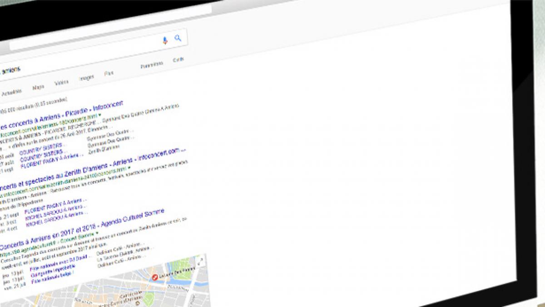545x307 pixels.
Task: Open the MICHEL SARDOU link dated 3 oct
Action: point(56,213)
